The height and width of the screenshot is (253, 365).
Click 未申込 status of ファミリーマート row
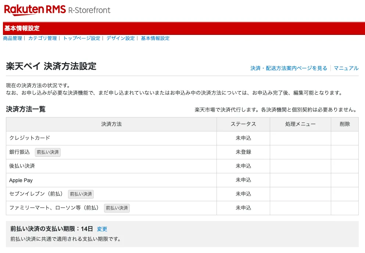(x=243, y=208)
